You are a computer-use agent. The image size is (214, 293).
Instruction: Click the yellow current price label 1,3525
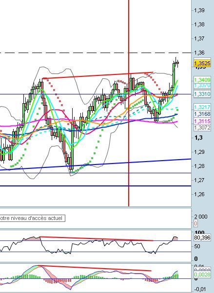click(x=202, y=63)
